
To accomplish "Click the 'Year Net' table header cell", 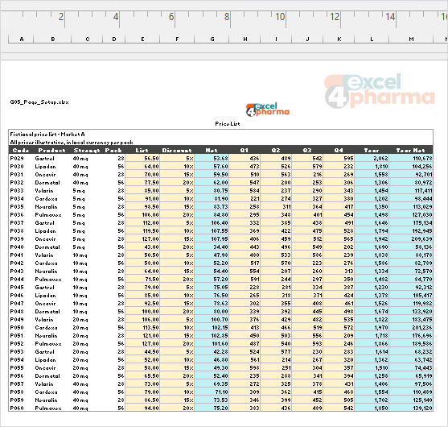I will (411, 150).
